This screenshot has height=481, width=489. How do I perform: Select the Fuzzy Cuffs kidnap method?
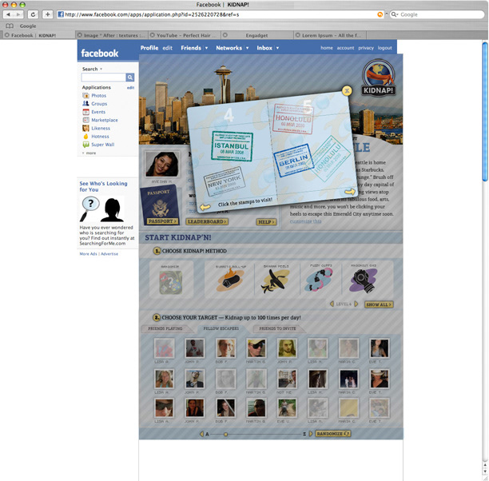click(x=321, y=279)
